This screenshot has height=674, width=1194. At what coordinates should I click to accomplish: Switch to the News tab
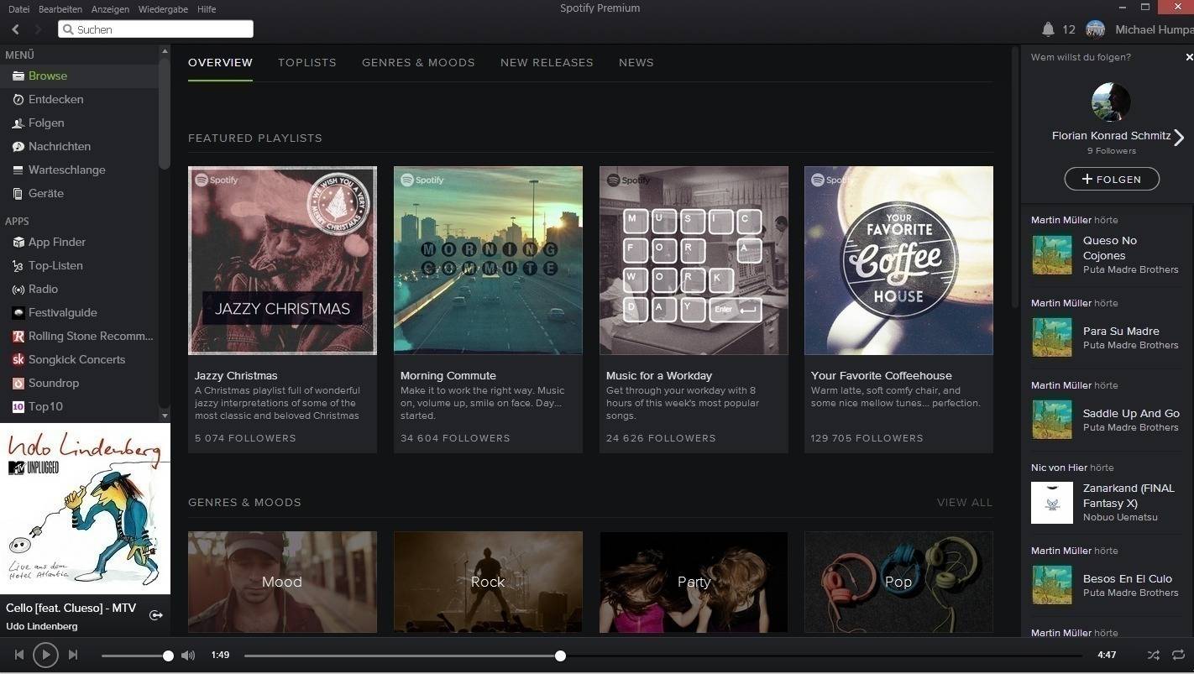coord(636,63)
